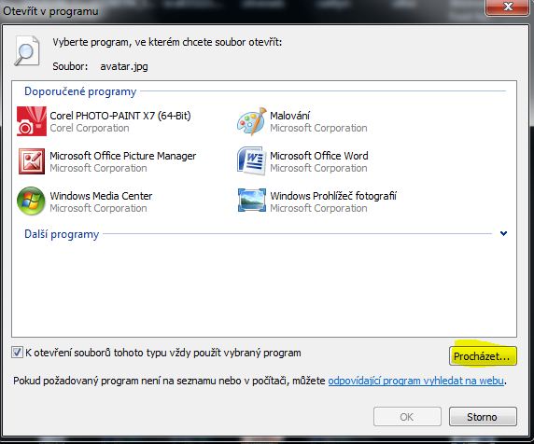The width and height of the screenshot is (534, 444).
Task: Click the 'Windows Media Center' label
Action: tap(101, 196)
